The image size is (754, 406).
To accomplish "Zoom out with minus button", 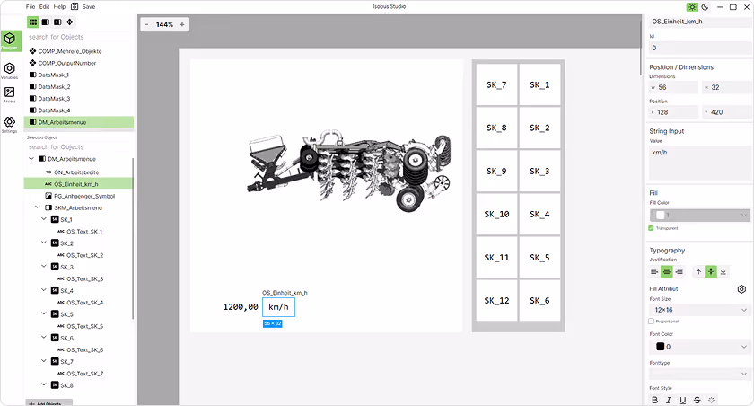I will point(146,24).
